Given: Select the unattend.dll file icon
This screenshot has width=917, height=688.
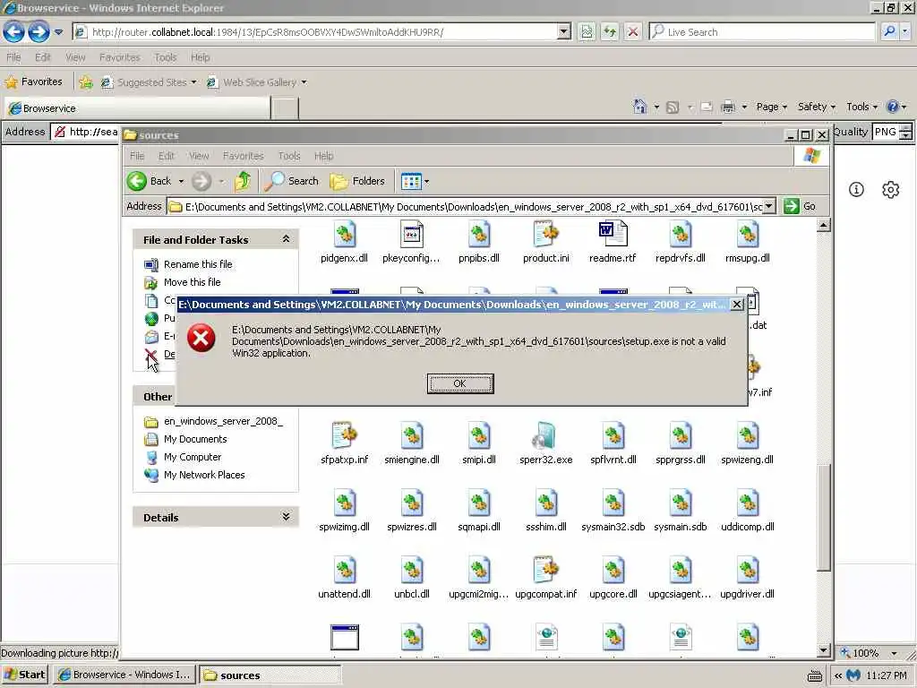Looking at the screenshot, I should point(345,570).
